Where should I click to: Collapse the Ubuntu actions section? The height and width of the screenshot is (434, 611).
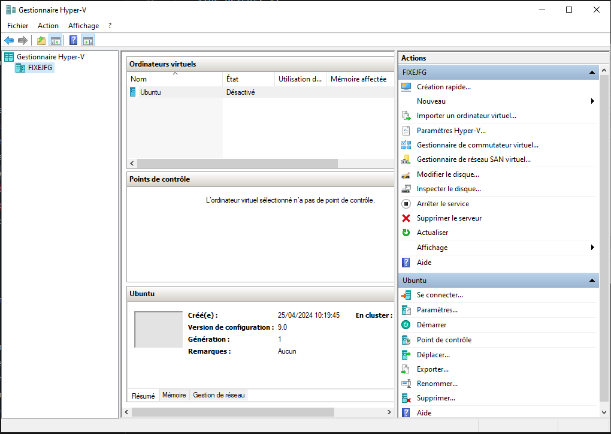(592, 281)
